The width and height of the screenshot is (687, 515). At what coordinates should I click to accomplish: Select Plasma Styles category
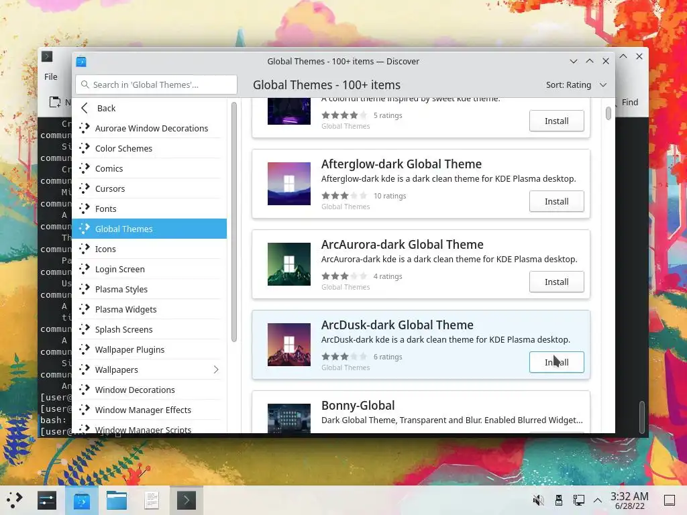click(149, 290)
